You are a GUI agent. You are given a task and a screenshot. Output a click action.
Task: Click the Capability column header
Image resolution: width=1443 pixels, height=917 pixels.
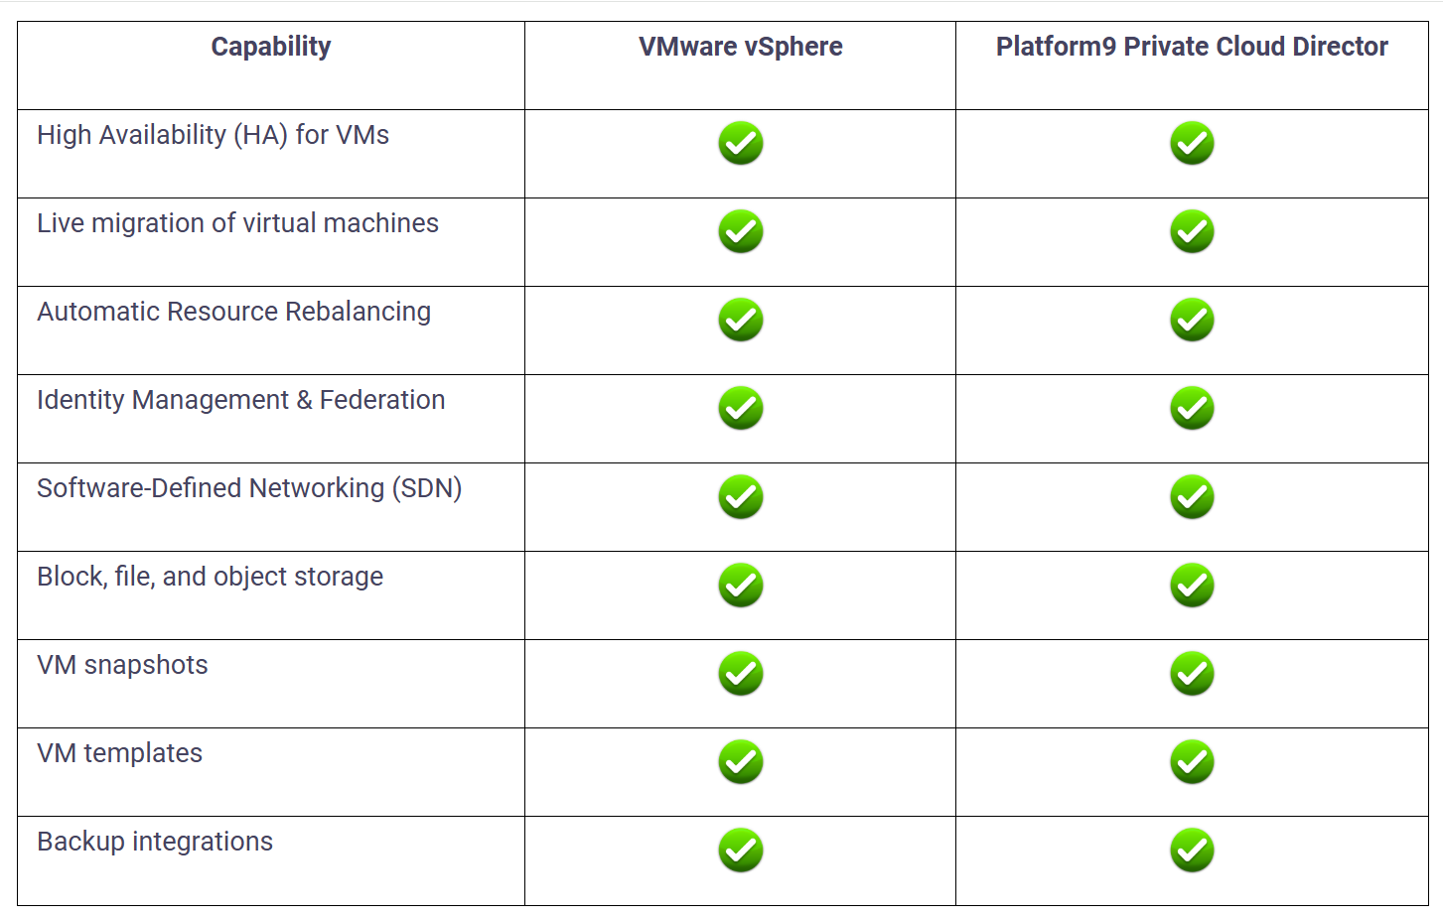point(271,47)
